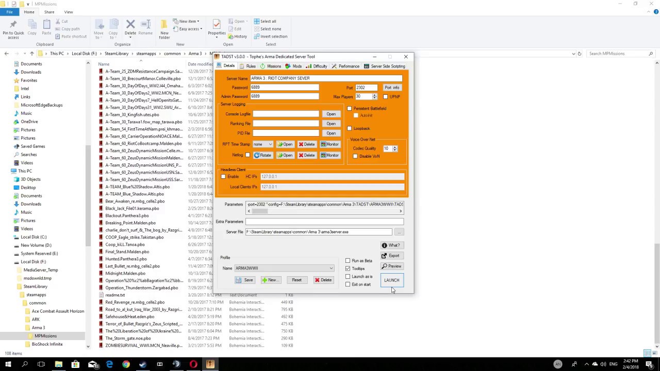Click the LAUNCH button
660x371 pixels.
391,280
